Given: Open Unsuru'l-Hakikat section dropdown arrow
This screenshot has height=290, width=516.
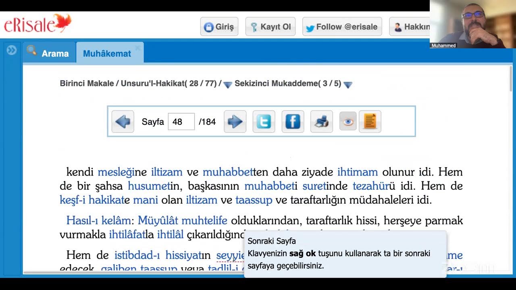Looking at the screenshot, I should click(x=228, y=85).
